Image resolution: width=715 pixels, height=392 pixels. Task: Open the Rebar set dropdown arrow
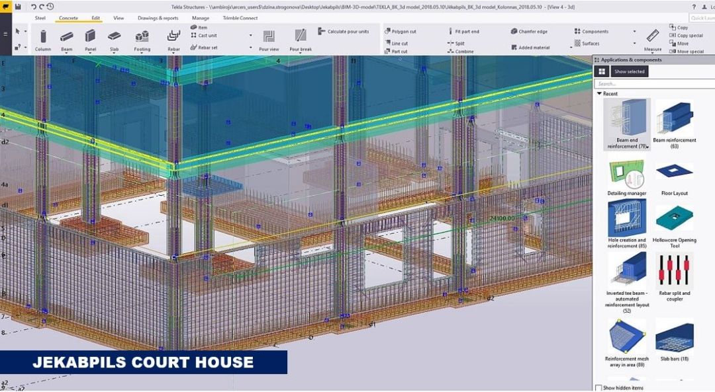[250, 48]
